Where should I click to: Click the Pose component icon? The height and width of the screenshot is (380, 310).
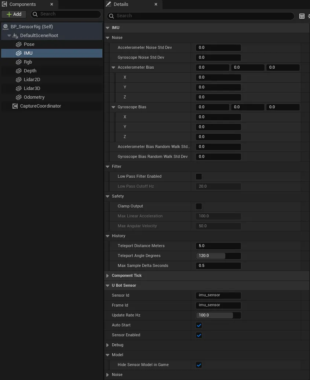coord(19,44)
